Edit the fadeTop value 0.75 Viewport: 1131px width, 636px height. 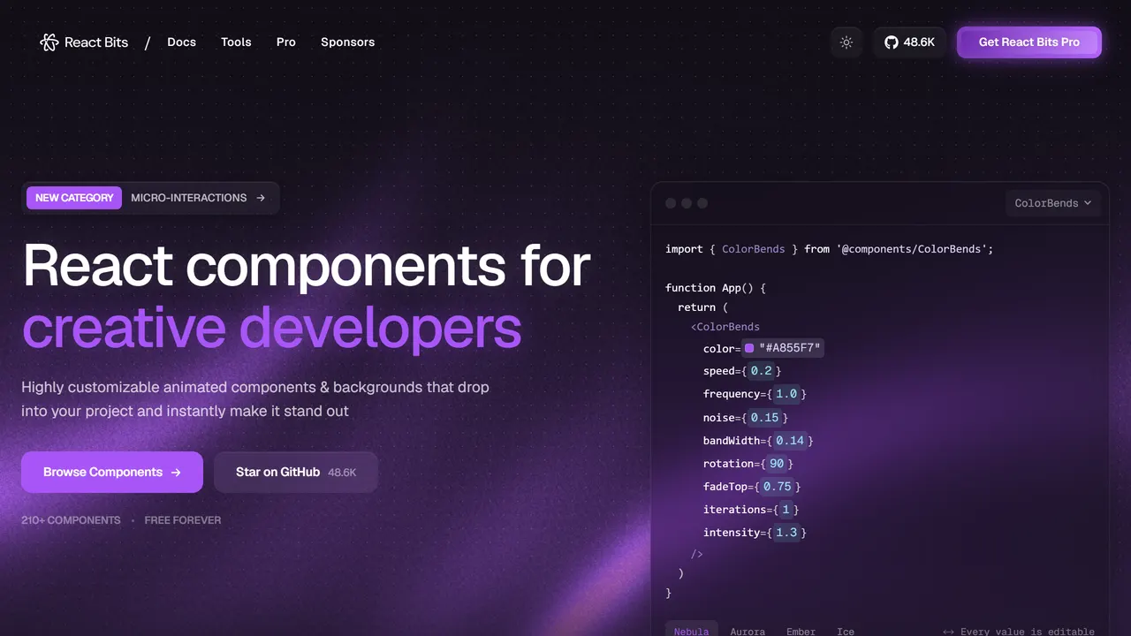[x=778, y=486]
